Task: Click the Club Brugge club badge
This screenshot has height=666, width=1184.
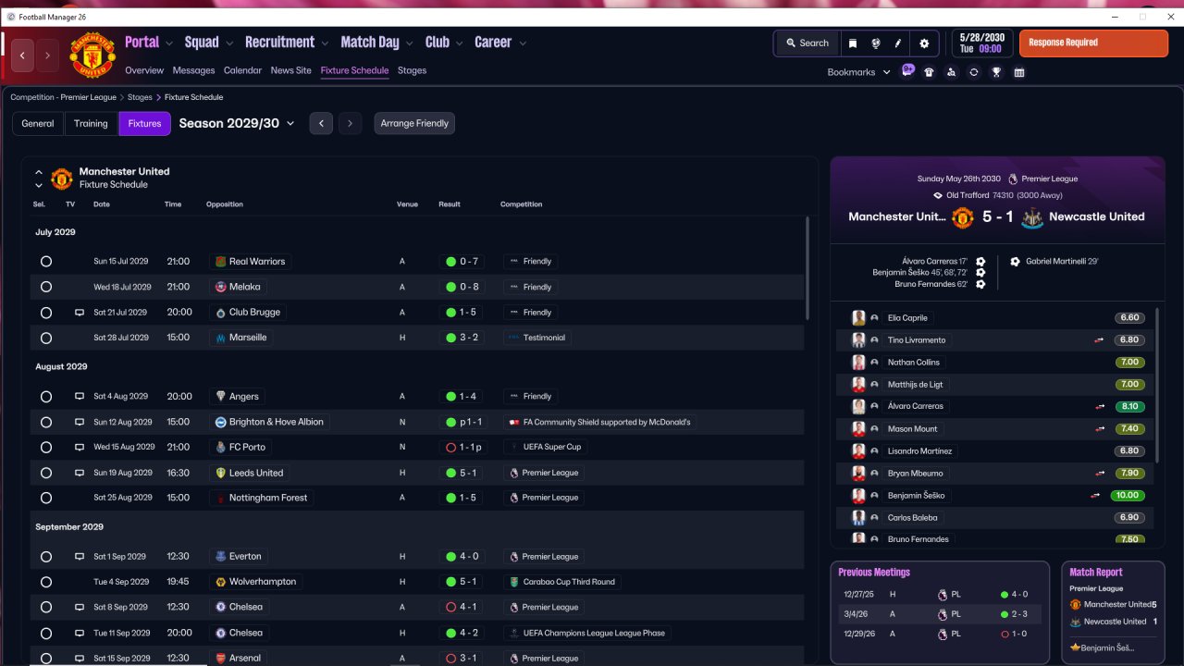Action: (220, 313)
